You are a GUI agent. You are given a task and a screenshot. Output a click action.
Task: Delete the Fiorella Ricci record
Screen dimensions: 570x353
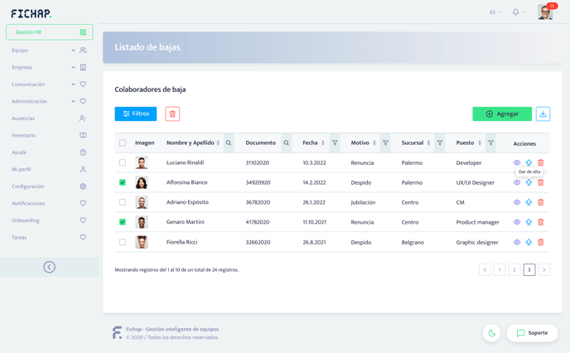[x=541, y=242]
